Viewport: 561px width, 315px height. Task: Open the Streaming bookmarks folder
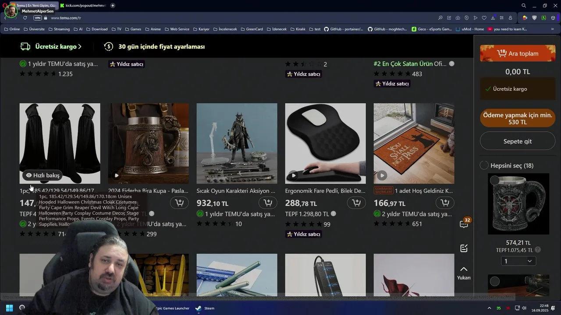tap(59, 29)
